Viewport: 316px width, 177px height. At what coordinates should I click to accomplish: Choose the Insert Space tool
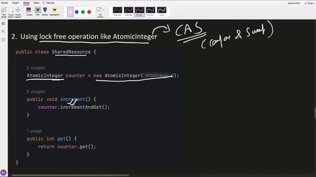click(x=18, y=12)
